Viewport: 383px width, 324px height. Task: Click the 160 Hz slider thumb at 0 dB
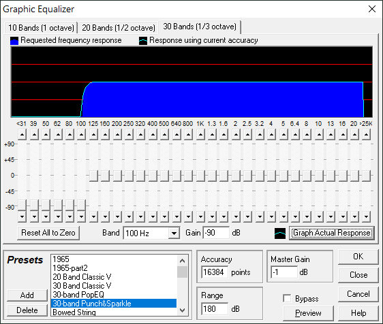click(x=105, y=176)
